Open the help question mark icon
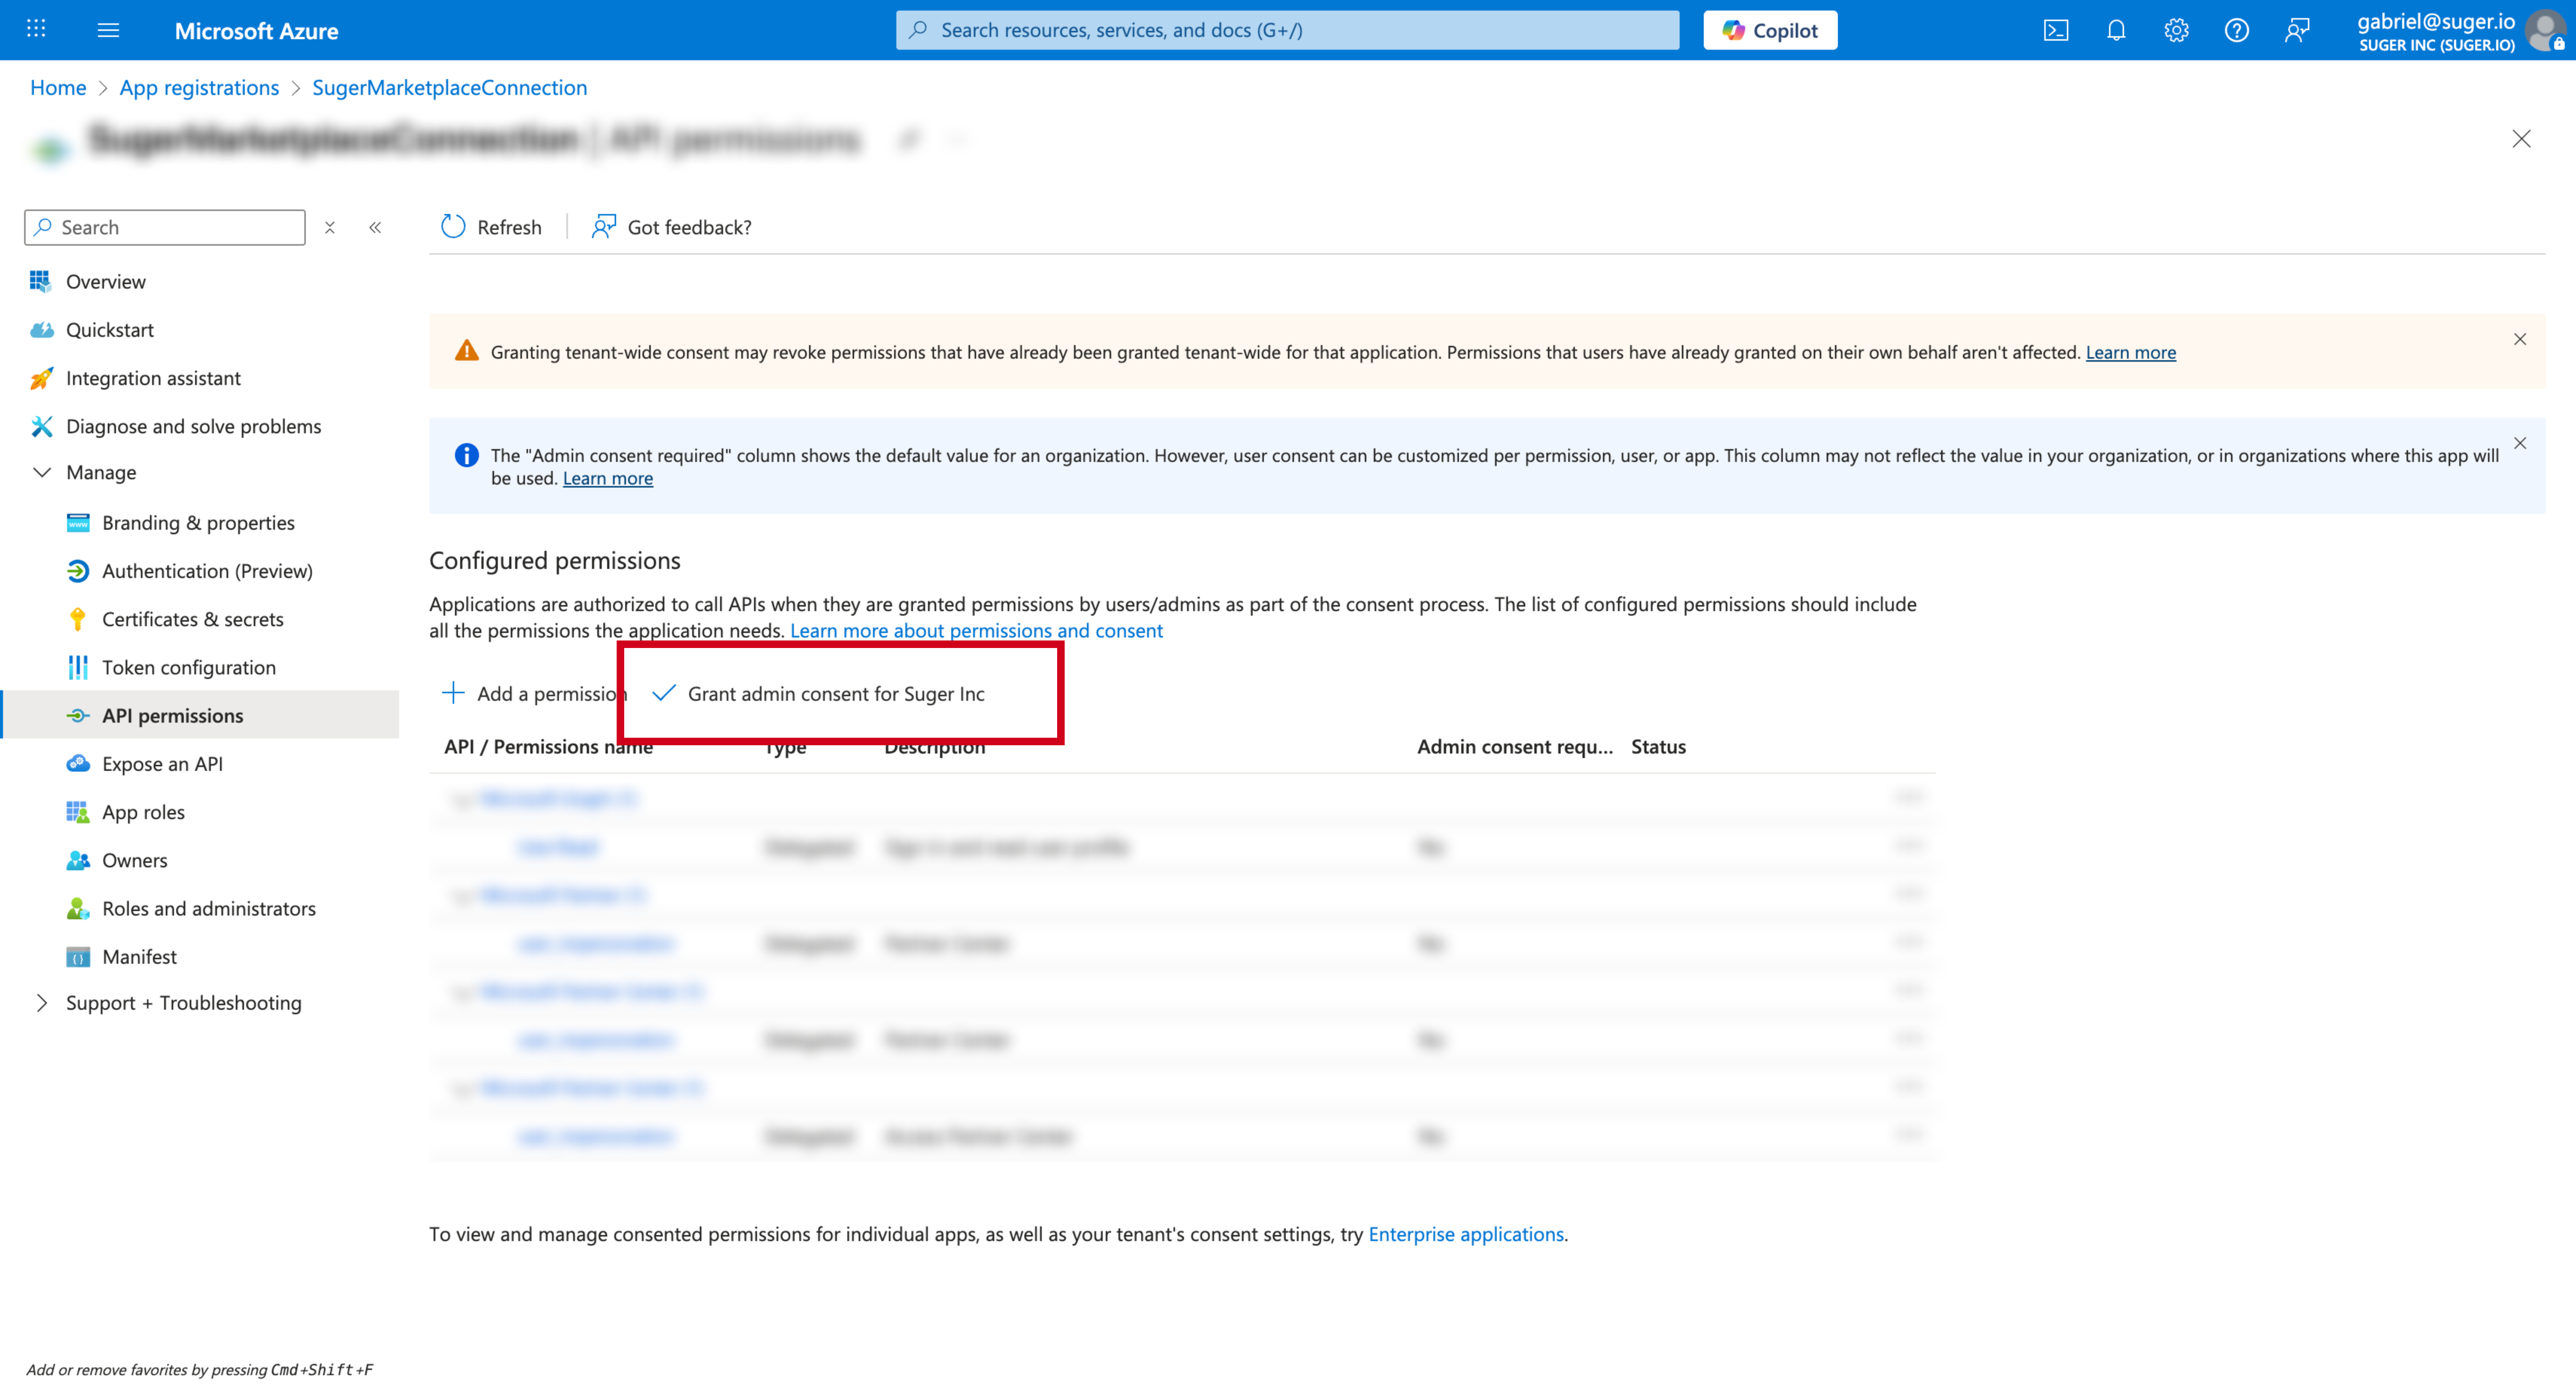This screenshot has height=1385, width=2576. click(2237, 30)
